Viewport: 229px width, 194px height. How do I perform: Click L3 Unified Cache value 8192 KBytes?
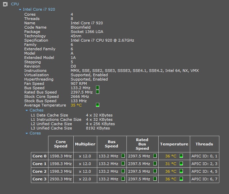(x=98, y=128)
